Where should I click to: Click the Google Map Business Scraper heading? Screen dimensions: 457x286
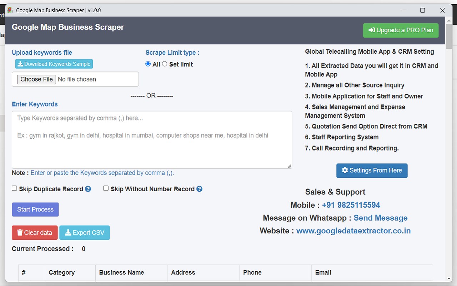click(68, 27)
